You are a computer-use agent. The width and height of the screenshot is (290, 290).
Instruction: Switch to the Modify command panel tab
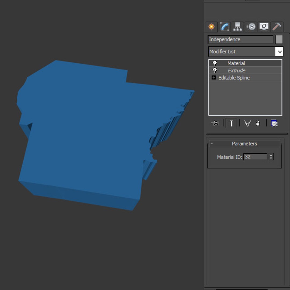[x=224, y=27]
